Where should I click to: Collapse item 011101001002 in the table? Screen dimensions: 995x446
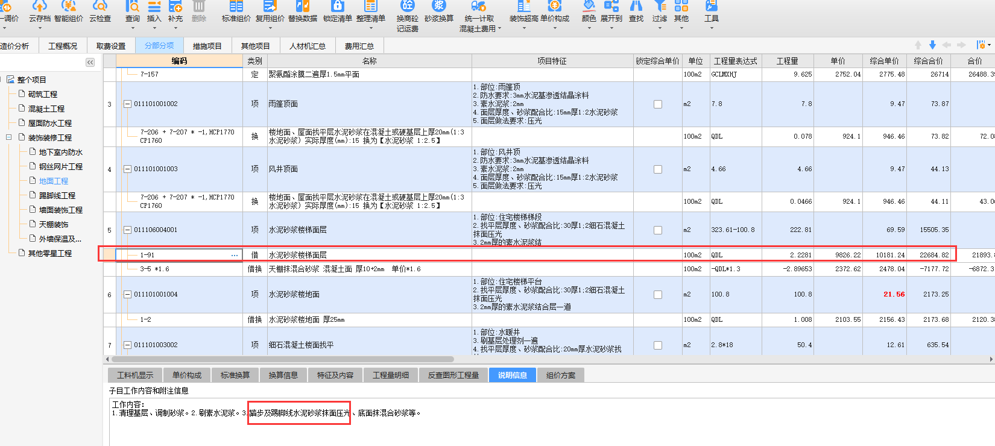coord(127,104)
